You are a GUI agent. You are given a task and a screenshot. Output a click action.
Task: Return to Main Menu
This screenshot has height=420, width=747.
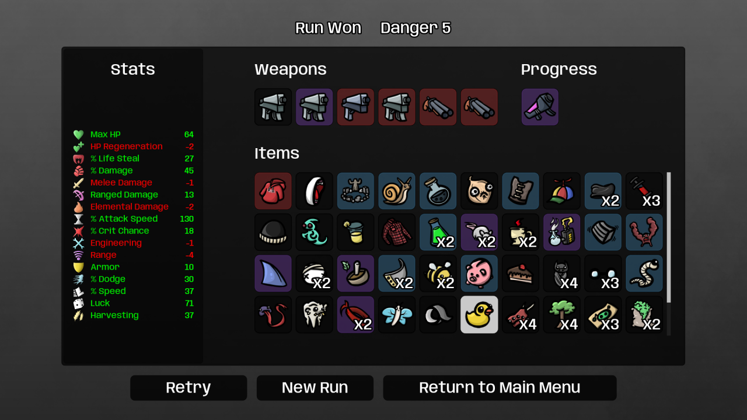pyautogui.click(x=500, y=388)
